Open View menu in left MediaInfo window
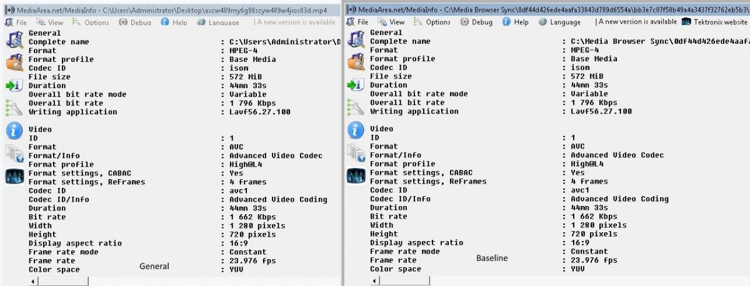 [x=49, y=22]
